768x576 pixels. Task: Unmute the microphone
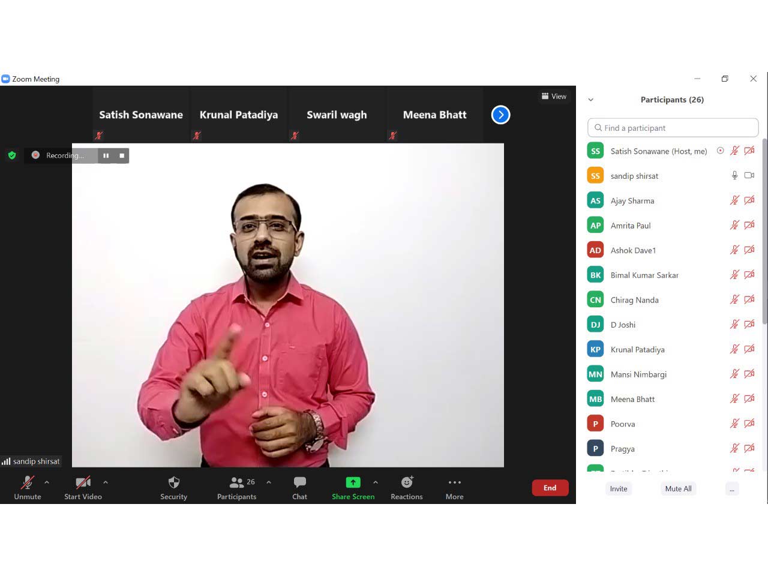(28, 487)
